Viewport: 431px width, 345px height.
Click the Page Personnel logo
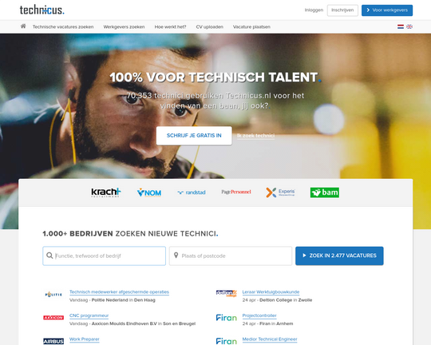[236, 192]
